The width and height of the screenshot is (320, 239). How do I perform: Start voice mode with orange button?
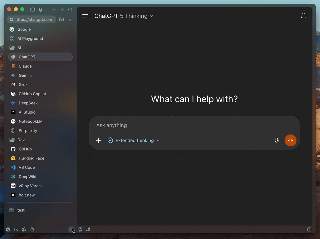291,140
